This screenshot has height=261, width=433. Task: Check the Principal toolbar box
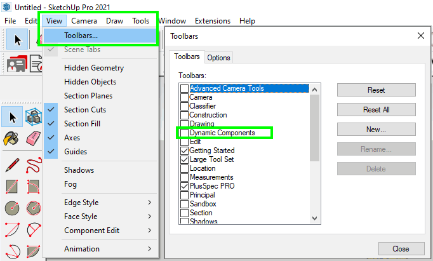(184, 195)
